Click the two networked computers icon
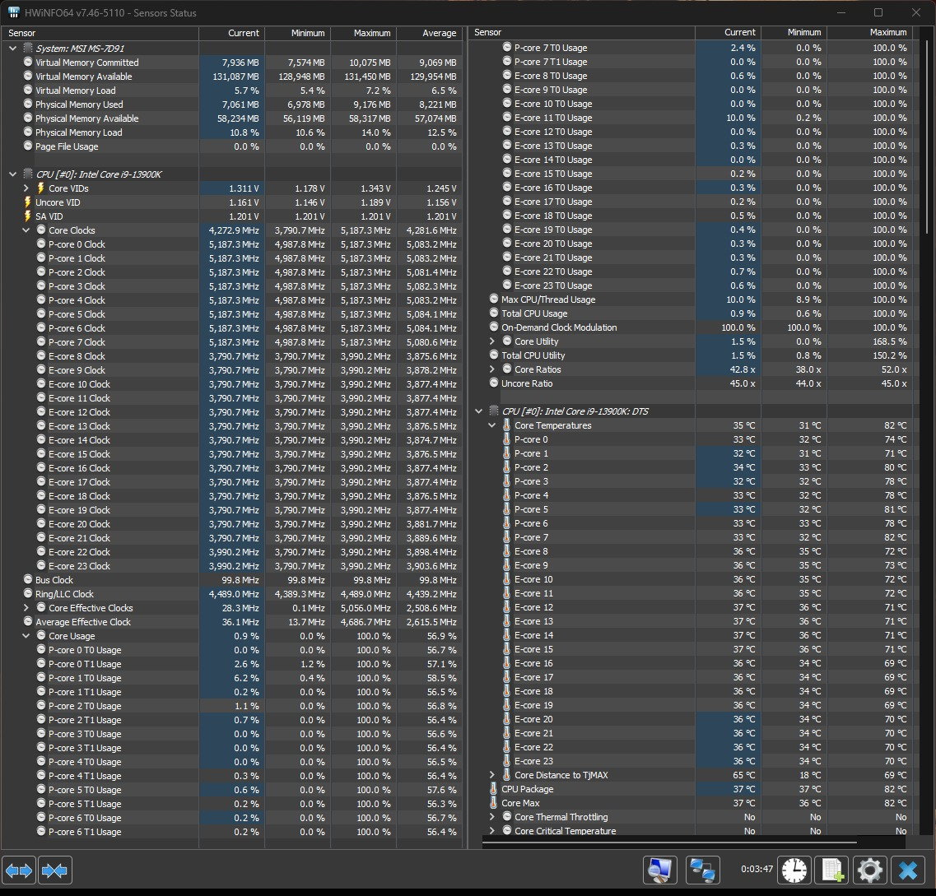 [702, 870]
